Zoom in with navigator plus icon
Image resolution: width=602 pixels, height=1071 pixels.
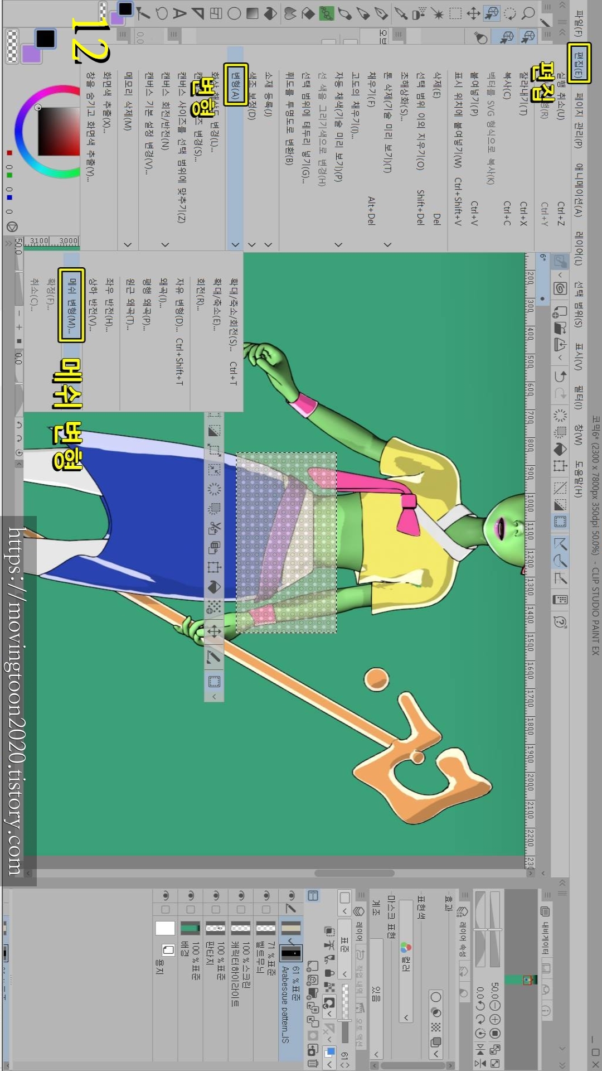[x=494, y=1020]
